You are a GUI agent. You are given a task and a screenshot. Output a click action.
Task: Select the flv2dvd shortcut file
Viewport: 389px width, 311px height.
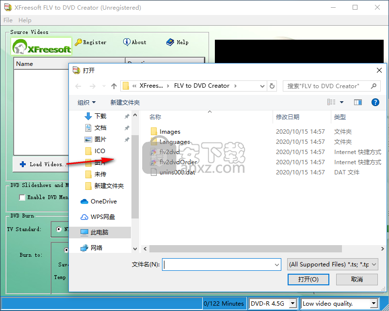tap(169, 152)
